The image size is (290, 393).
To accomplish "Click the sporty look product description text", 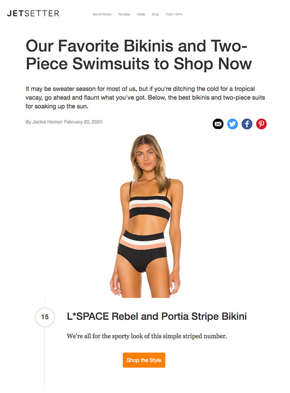I will tap(147, 336).
